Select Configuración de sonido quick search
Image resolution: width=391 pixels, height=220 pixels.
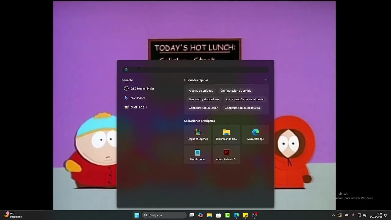tap(236, 91)
